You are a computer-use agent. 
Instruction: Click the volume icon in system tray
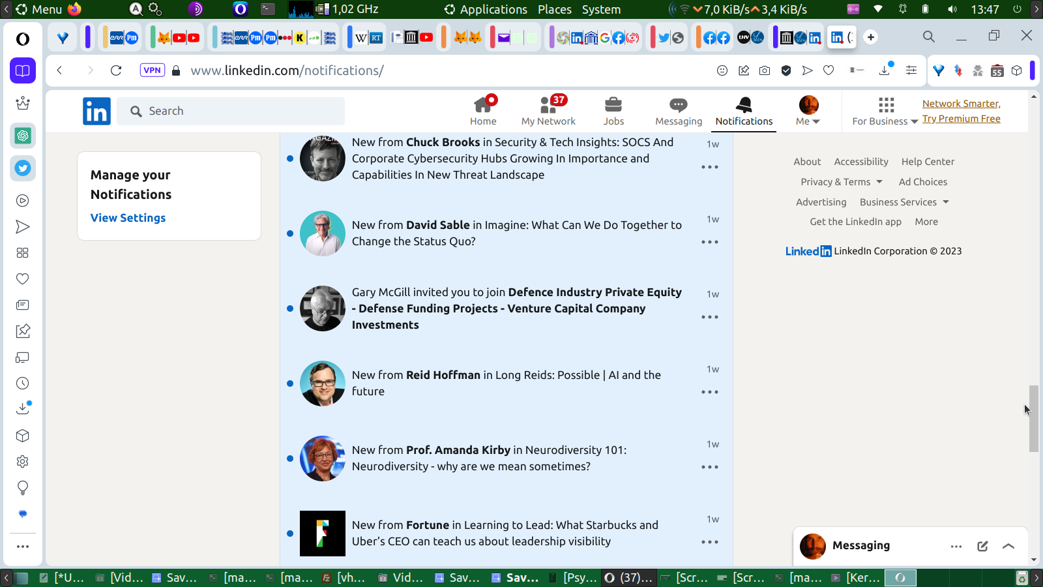[952, 9]
